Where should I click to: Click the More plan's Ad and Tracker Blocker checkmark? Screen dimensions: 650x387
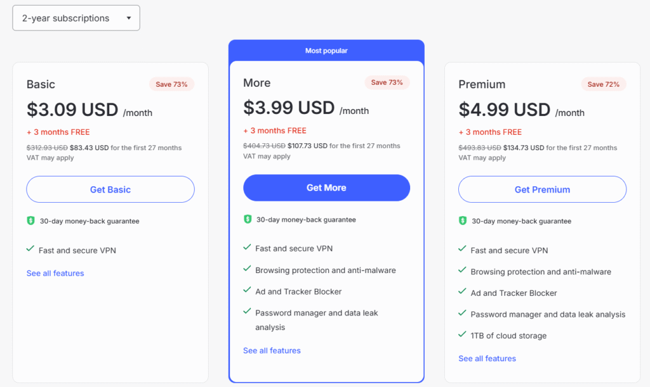click(x=247, y=291)
